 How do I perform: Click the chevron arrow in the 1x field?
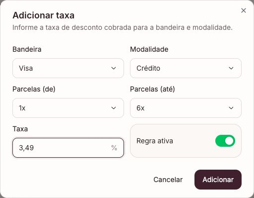pos(114,108)
